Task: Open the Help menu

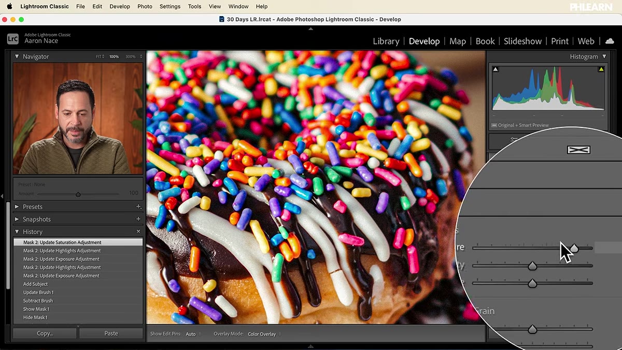Action: 262,6
